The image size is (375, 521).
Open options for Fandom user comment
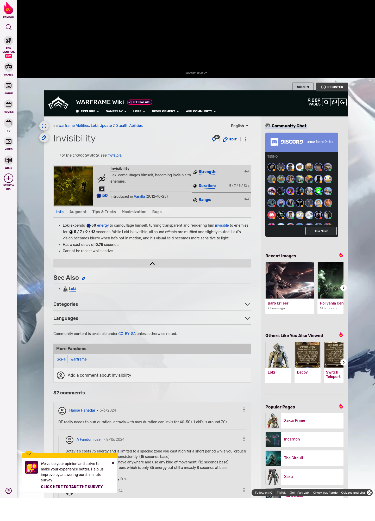(244, 439)
